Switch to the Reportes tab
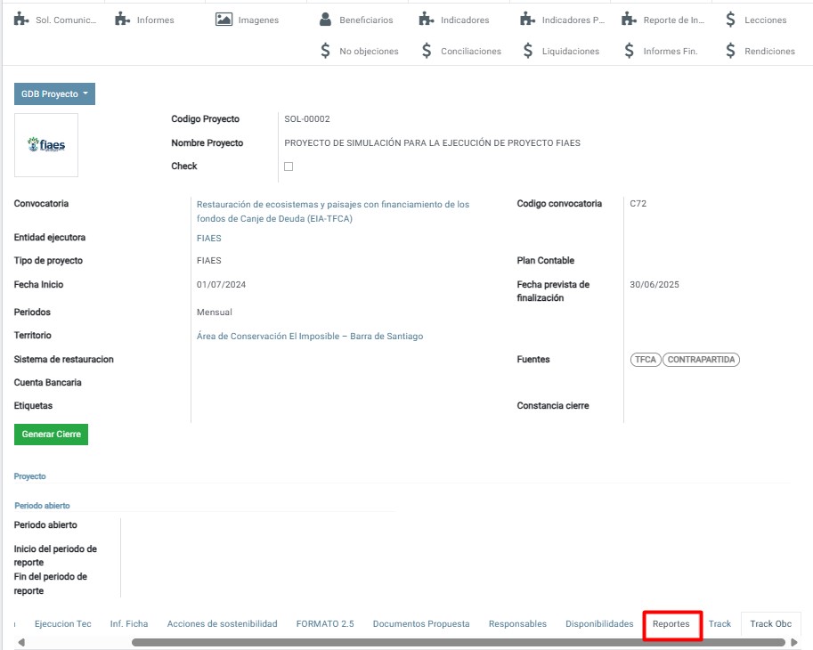The image size is (813, 650). coord(671,624)
